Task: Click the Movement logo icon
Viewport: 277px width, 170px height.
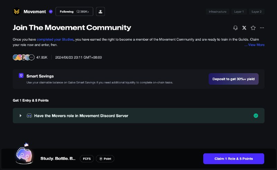Action: 17,12
